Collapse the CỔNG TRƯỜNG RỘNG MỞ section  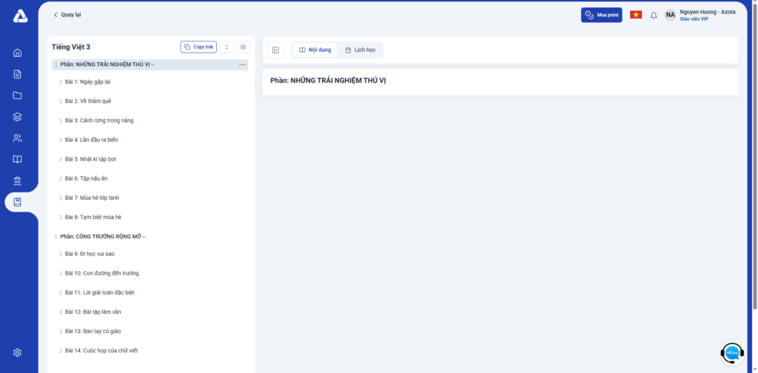[x=144, y=237]
